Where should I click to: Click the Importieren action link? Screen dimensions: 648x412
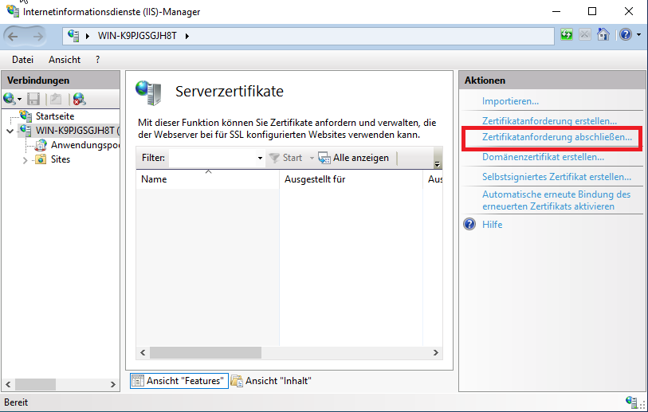510,101
